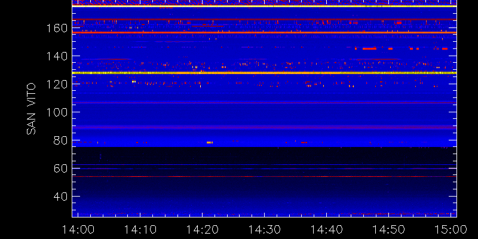Image resolution: width=478 pixels, height=239 pixels.
Task: Click the yellow emission band near 128 MHz
Action: [x=264, y=73]
